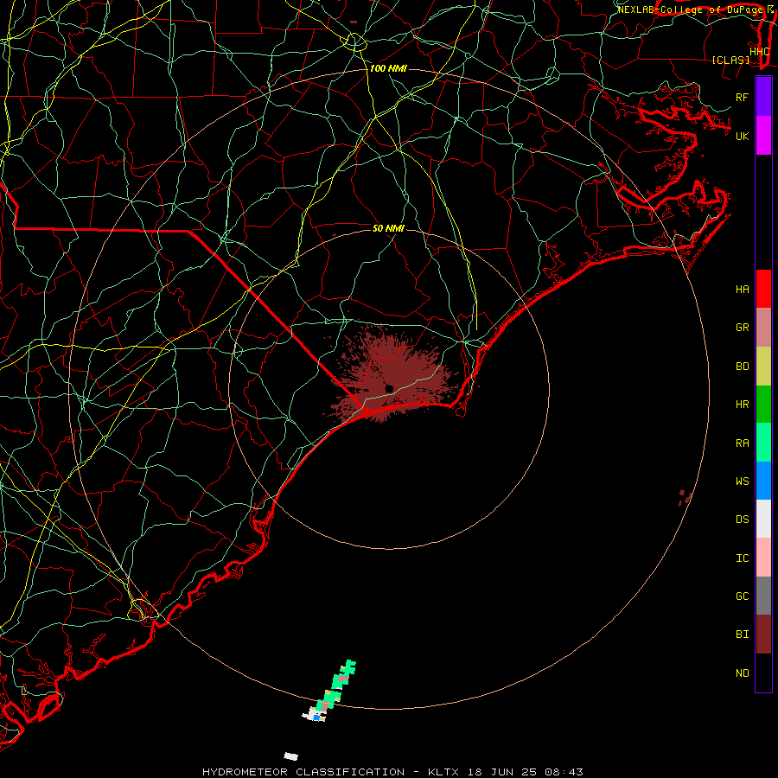778x778 pixels.
Task: Click the DS legend label
Action: click(x=743, y=520)
